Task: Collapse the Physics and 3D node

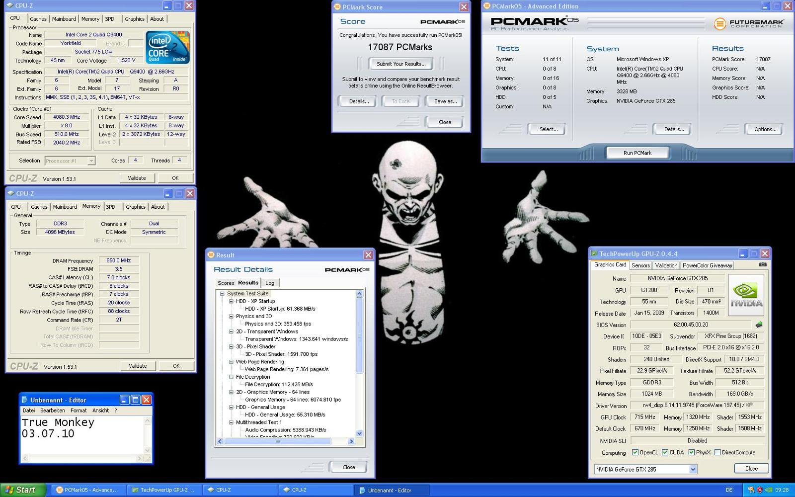Action: [231, 316]
